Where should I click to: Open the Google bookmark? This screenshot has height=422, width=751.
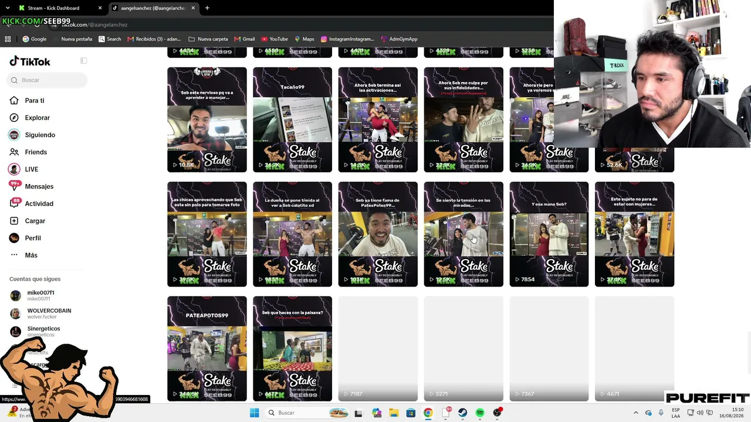coord(34,39)
